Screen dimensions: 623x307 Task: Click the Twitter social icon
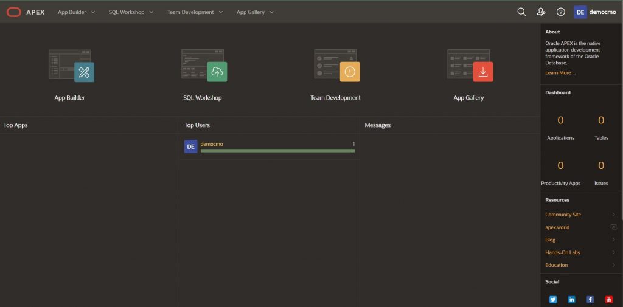tap(552, 300)
